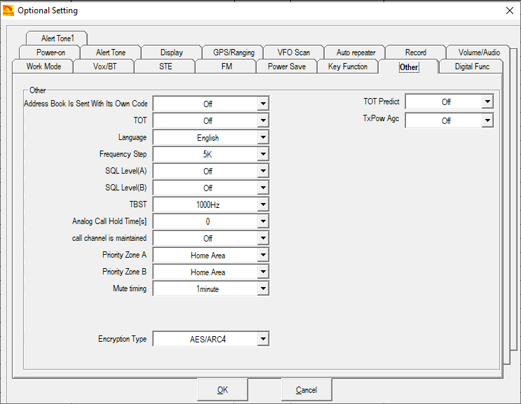Screen dimensions: 521x404
Task: Open the Alert Tone tab
Action: [x=111, y=53]
